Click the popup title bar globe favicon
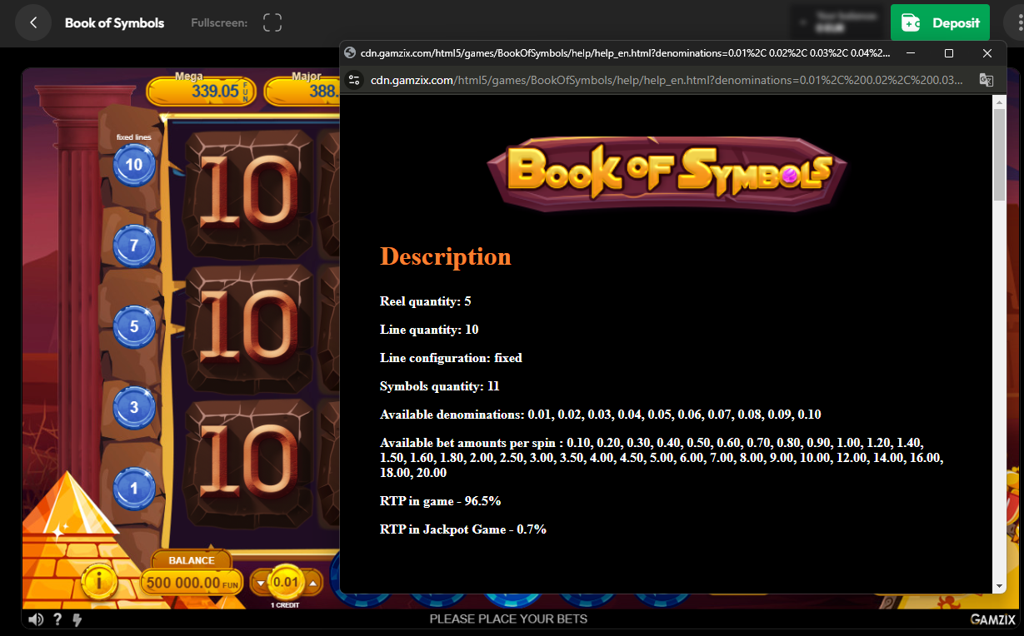 (x=350, y=52)
